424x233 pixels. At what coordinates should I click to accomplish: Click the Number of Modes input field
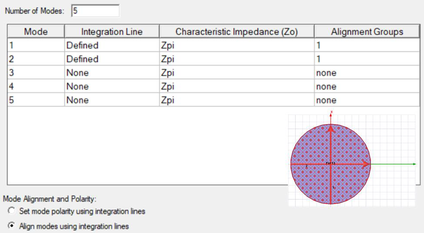pyautogui.click(x=95, y=11)
